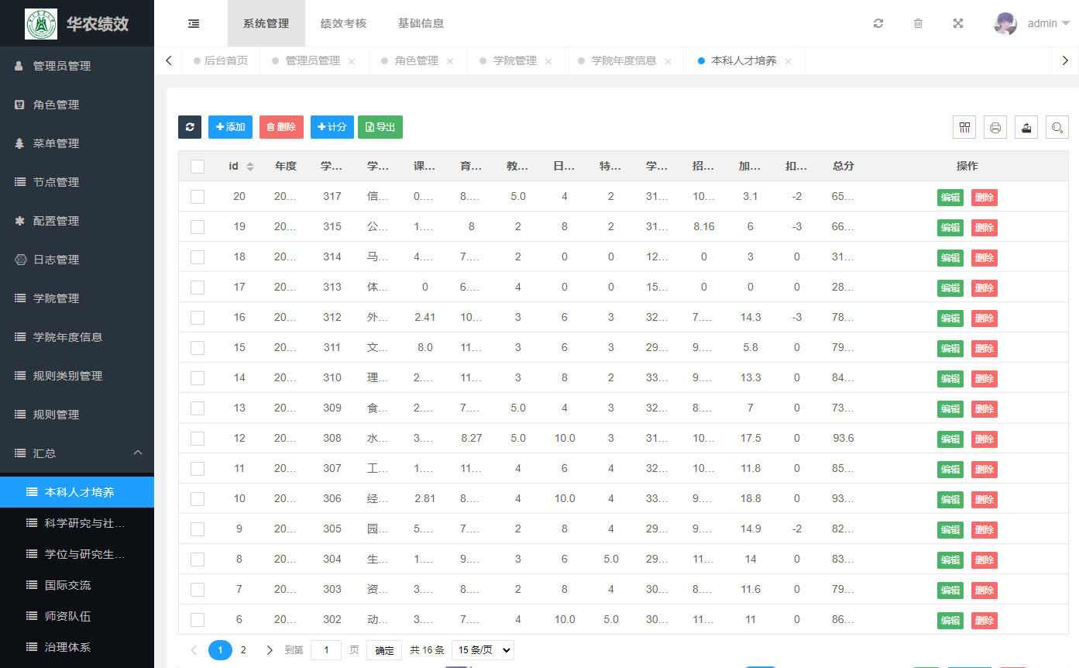Click the green 导出 button
The image size is (1079, 668).
[x=380, y=127]
